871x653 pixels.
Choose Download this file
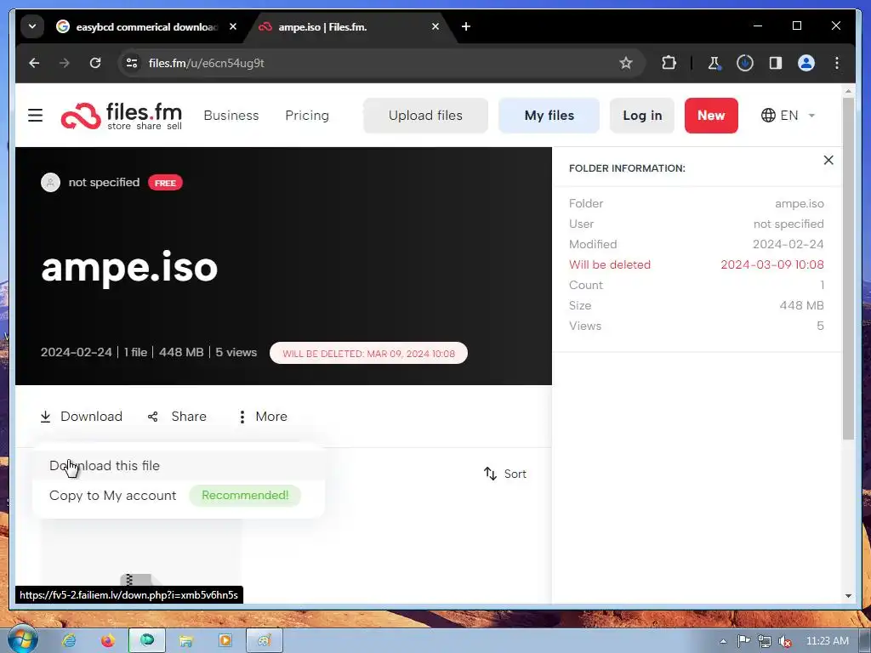179,465
